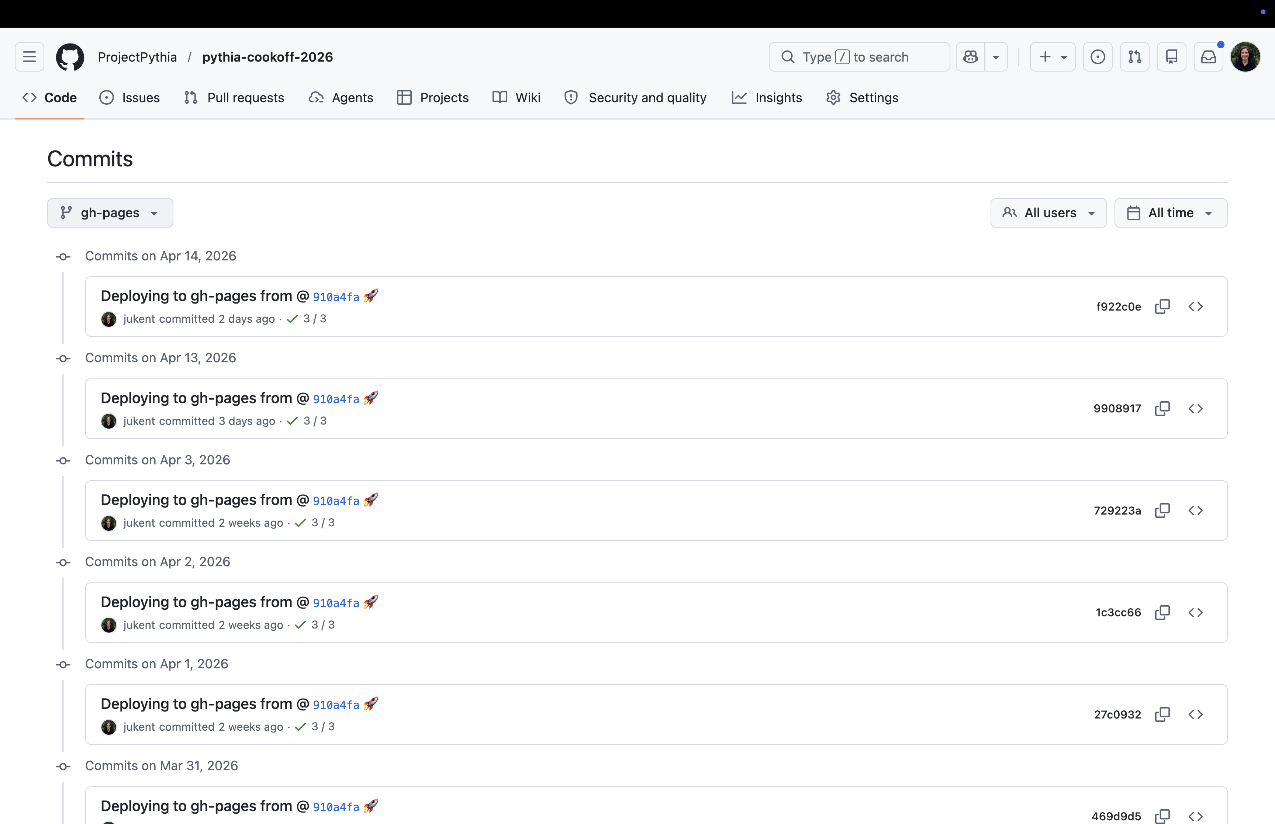
Task: Show checks status for Apr 14 commit
Action: (307, 319)
